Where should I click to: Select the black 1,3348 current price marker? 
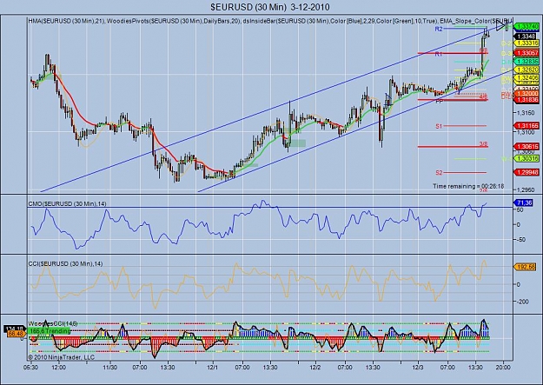click(x=526, y=37)
